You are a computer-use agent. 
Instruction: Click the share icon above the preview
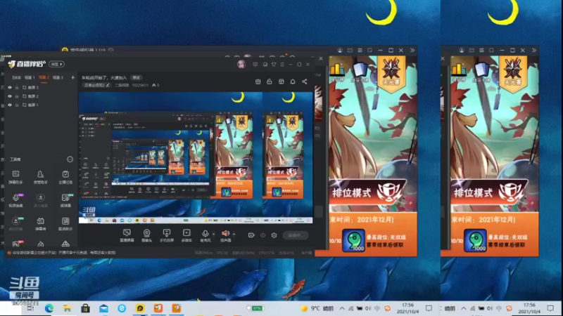[x=305, y=81]
